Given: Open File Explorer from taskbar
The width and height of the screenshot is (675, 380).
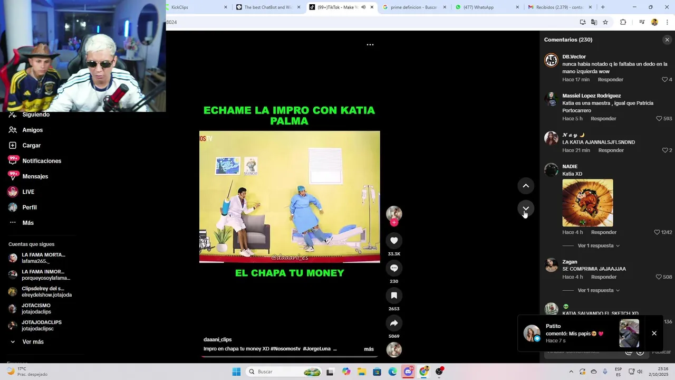Looking at the screenshot, I should tap(362, 372).
